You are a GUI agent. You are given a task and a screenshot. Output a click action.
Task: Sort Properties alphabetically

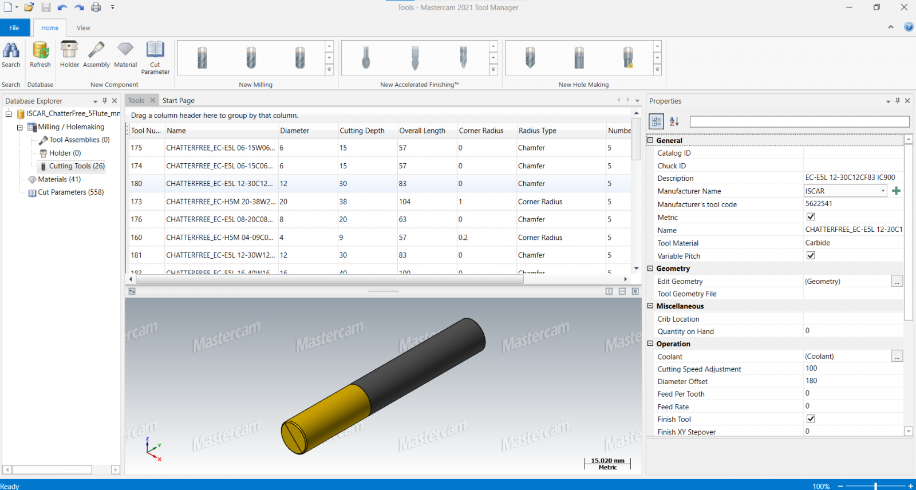674,121
